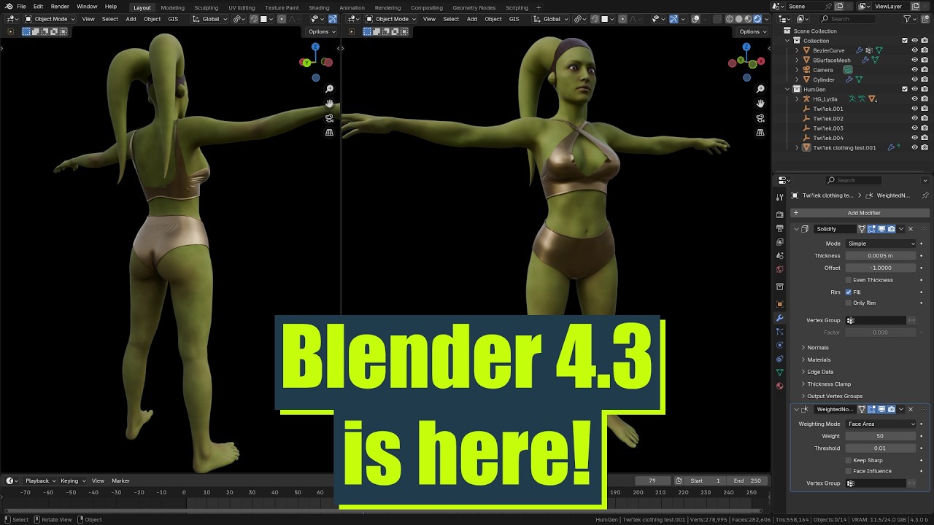Enable the Face Influence checkbox
The width and height of the screenshot is (934, 525).
[x=849, y=471]
